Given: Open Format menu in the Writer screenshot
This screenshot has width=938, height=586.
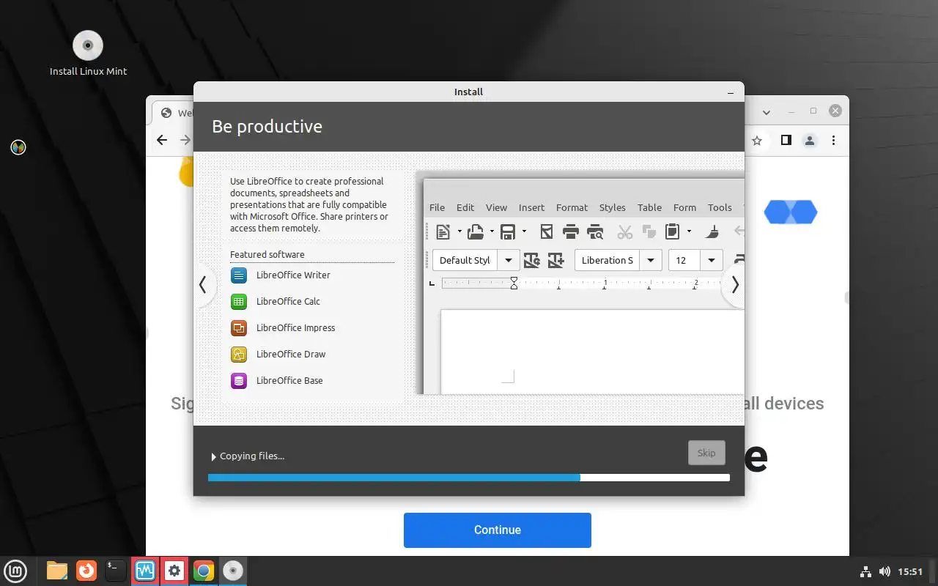Looking at the screenshot, I should [572, 207].
